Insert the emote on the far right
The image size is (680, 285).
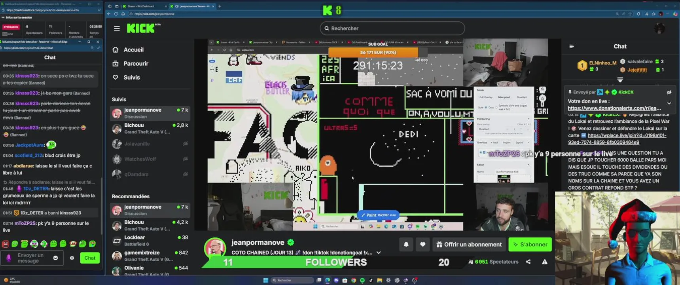point(92,244)
